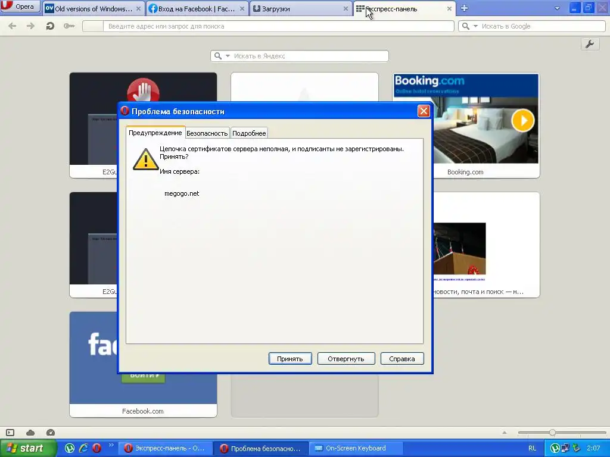
Task: Click the network tray icon
Action: pos(565,448)
